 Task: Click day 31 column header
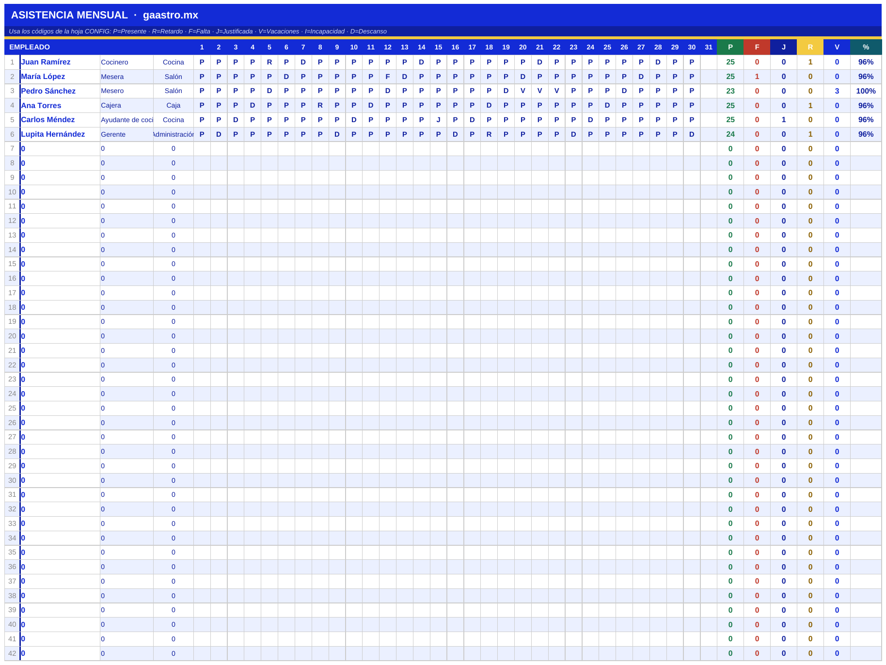(x=709, y=47)
